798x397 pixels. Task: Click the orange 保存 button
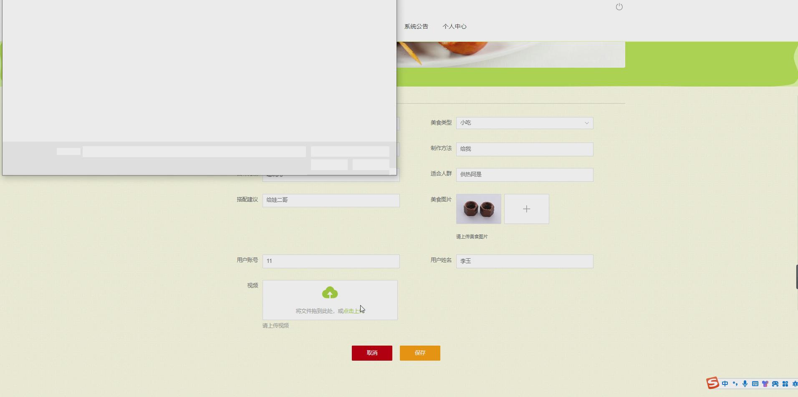coord(420,353)
